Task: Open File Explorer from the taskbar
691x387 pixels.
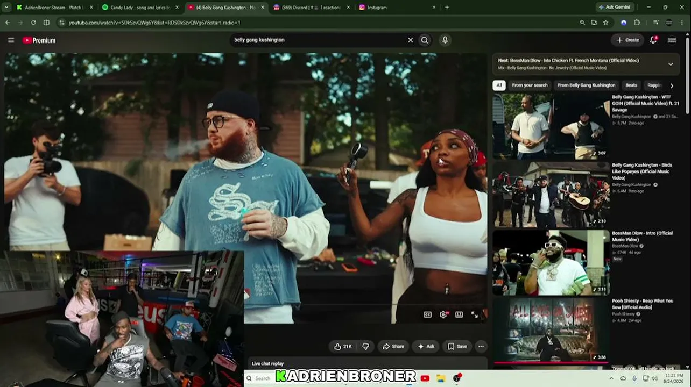Action: 441,378
